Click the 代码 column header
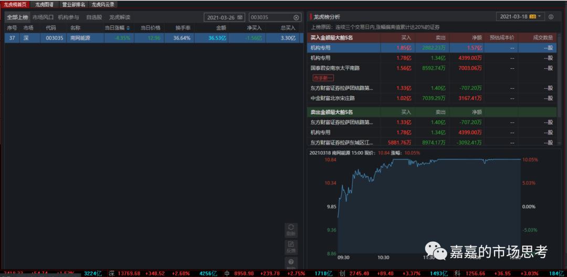This screenshot has width=567, height=277. coord(50,28)
